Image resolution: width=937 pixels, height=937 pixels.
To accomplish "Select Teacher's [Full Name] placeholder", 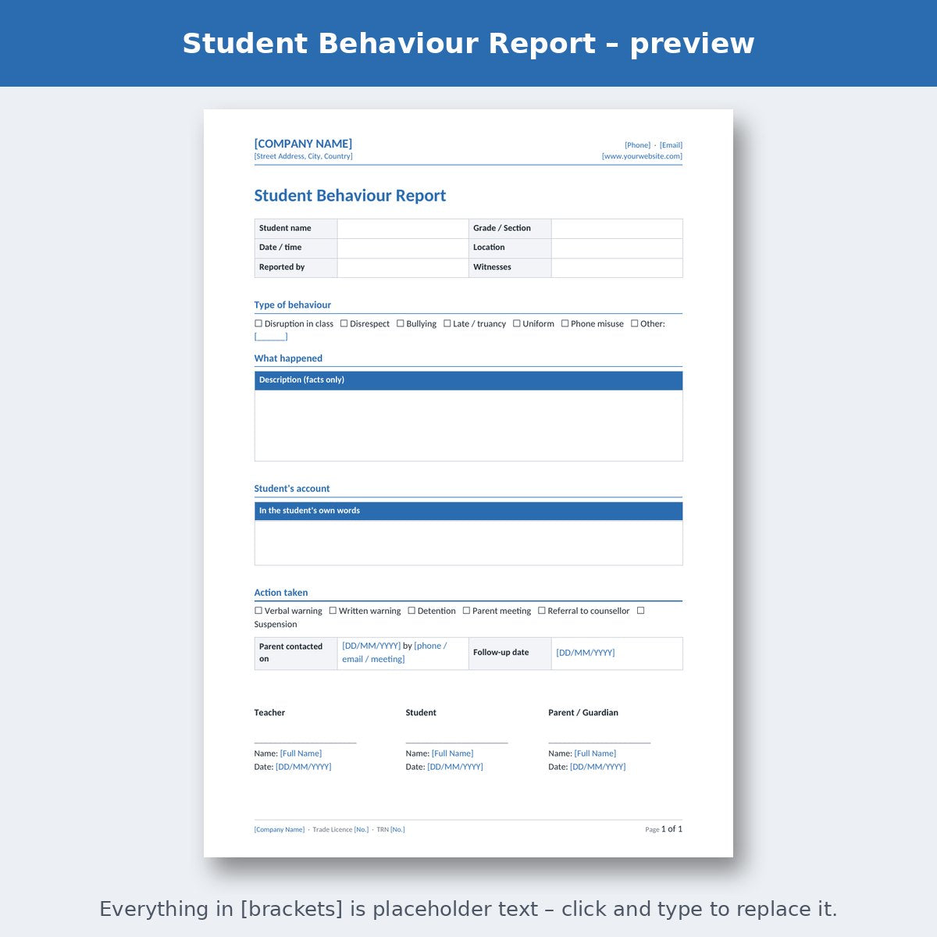I will pyautogui.click(x=301, y=754).
